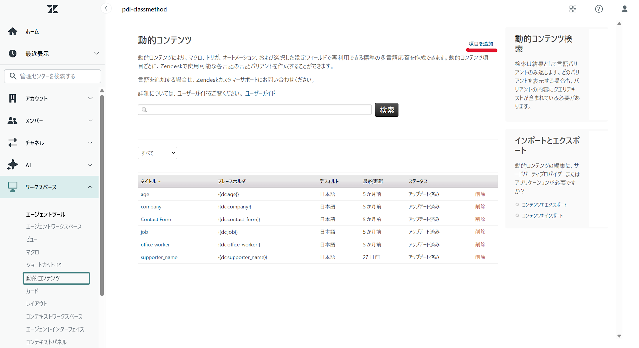Click コンテンツをインポート link
The width and height of the screenshot is (639, 348).
[x=543, y=216]
